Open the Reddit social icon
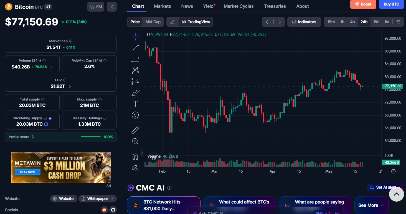This screenshot has height=214, width=406. [104, 210]
